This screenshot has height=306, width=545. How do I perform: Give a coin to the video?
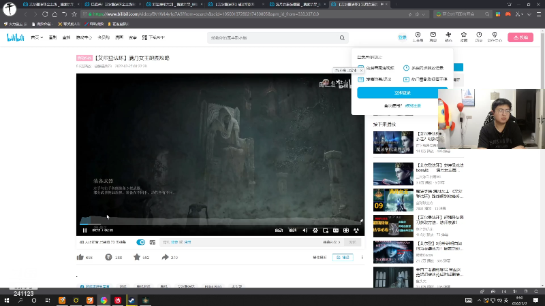coord(108,257)
